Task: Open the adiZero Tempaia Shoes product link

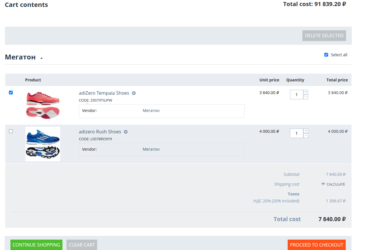Action: (104, 93)
